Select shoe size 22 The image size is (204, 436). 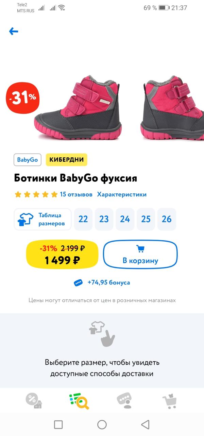click(83, 219)
